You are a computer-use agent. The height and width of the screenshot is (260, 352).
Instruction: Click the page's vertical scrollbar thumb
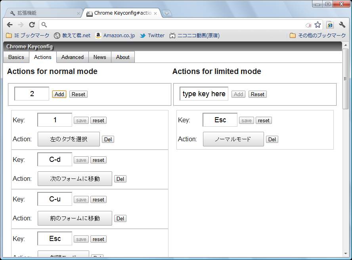[x=345, y=79]
